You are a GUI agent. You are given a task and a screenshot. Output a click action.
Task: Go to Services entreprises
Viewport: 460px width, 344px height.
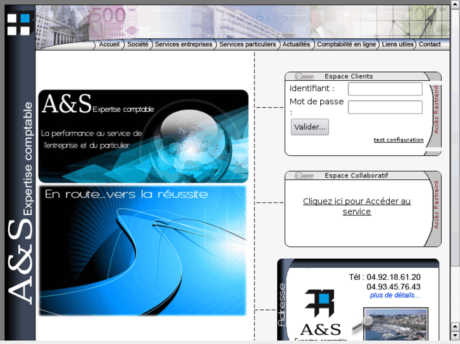[183, 45]
